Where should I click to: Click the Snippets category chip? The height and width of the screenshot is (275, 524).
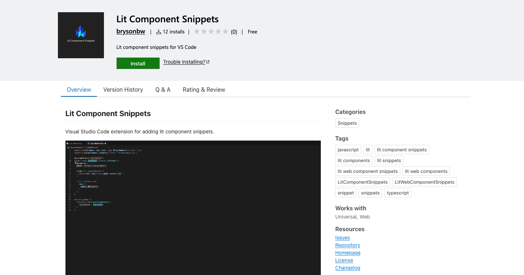pyautogui.click(x=347, y=123)
